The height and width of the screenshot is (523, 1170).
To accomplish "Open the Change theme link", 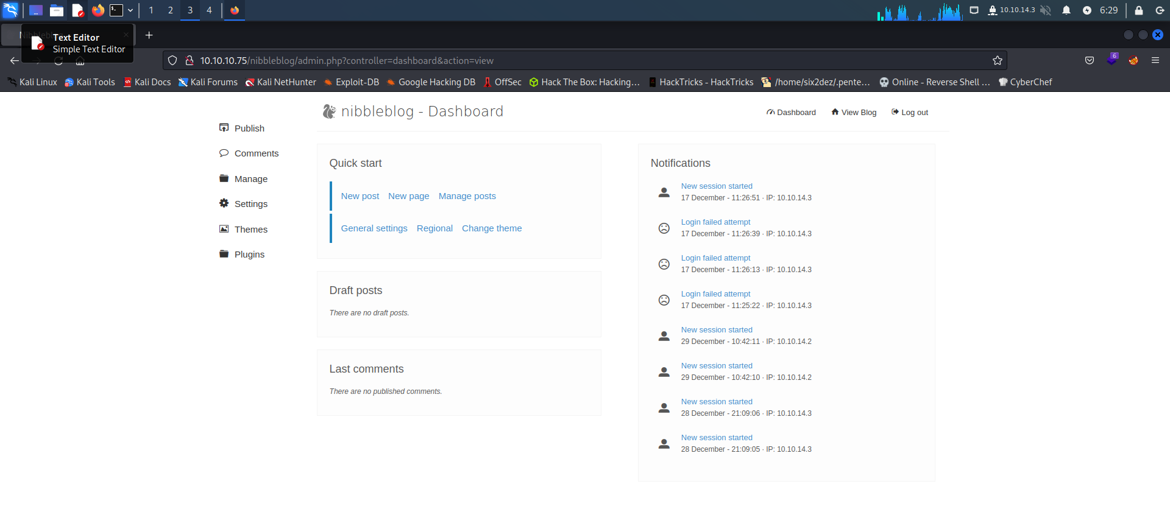I will point(491,228).
